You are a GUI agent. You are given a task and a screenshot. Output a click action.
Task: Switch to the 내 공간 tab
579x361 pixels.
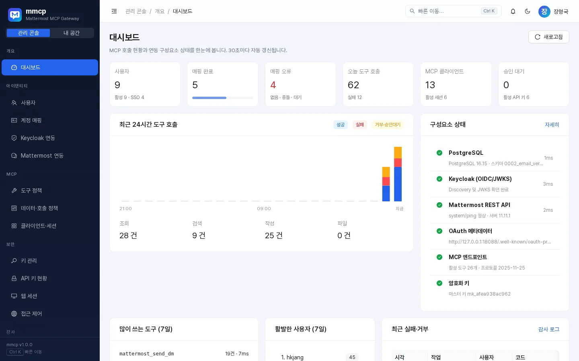point(72,33)
